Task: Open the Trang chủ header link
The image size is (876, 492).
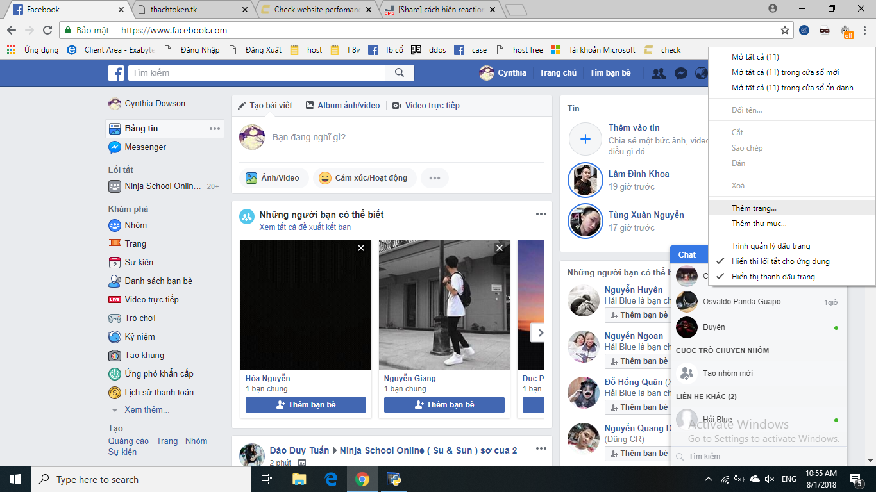Action: point(558,73)
